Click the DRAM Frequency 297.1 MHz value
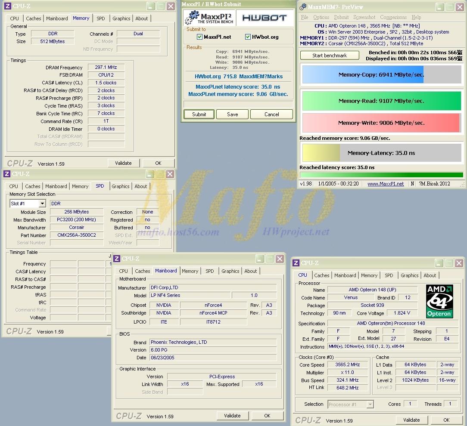 pos(106,67)
